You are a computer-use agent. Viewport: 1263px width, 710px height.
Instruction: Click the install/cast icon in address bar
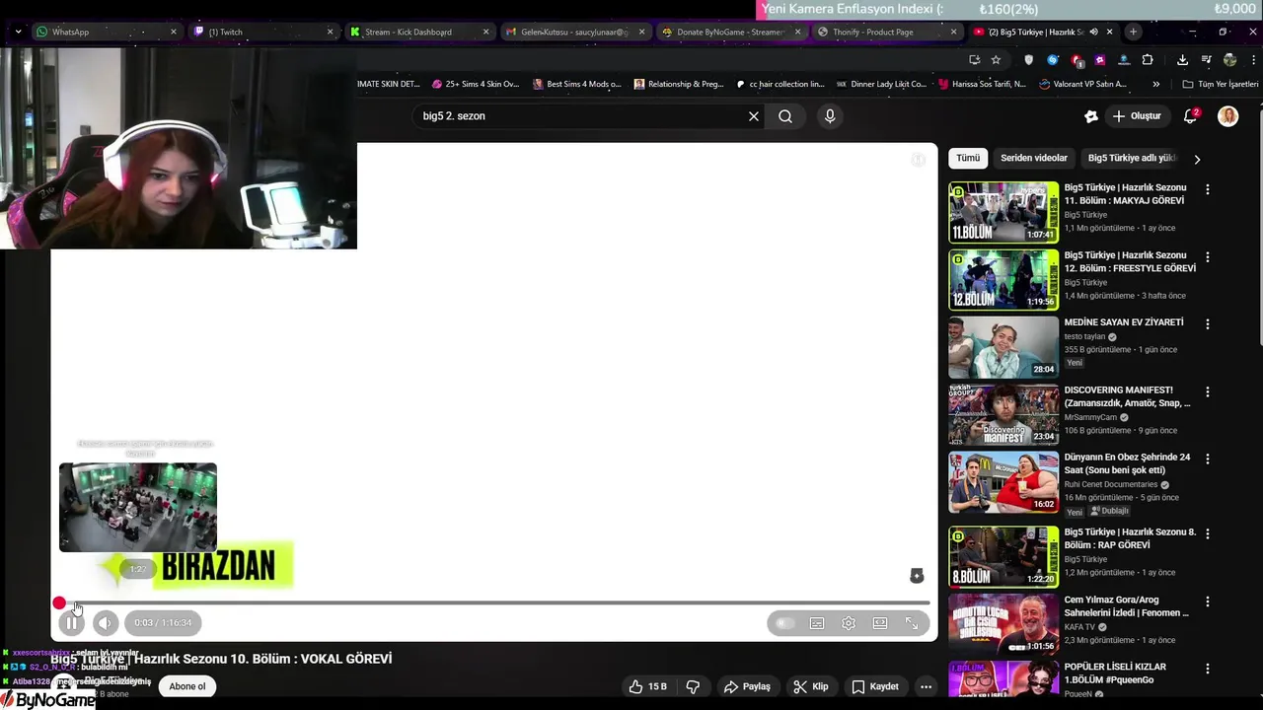pyautogui.click(x=974, y=60)
